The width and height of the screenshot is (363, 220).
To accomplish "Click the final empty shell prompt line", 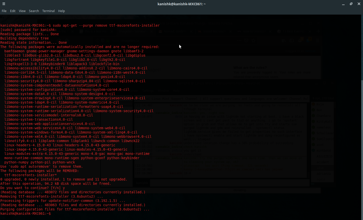I will (x=25, y=213).
